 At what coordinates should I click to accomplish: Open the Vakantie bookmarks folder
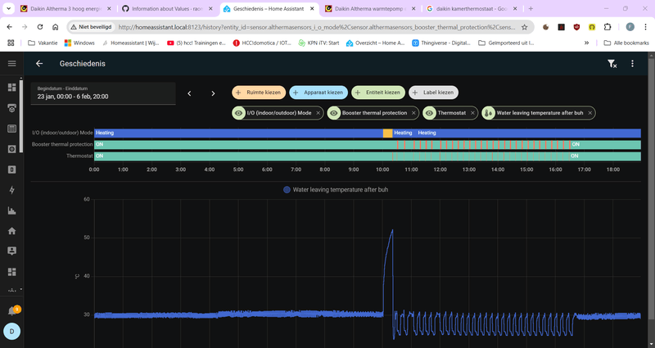tap(43, 43)
